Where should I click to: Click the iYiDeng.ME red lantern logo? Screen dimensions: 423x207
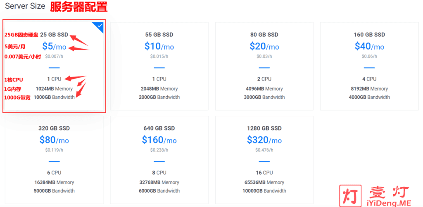tap(350, 194)
